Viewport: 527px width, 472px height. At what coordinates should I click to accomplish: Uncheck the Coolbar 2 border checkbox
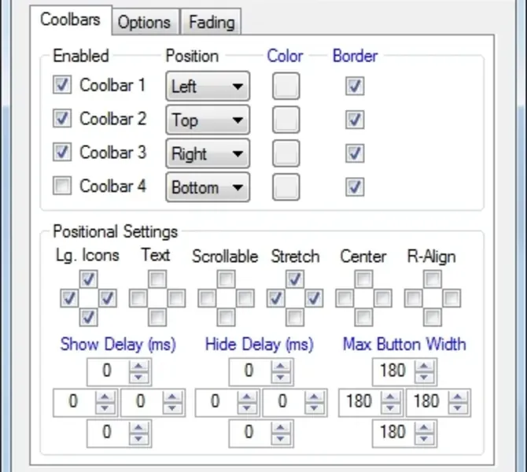coord(355,120)
